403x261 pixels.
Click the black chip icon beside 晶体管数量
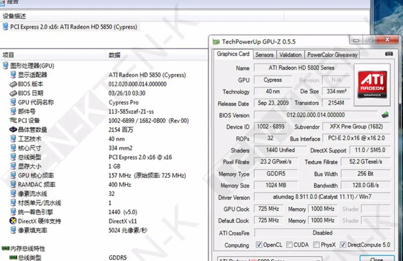tap(13, 129)
